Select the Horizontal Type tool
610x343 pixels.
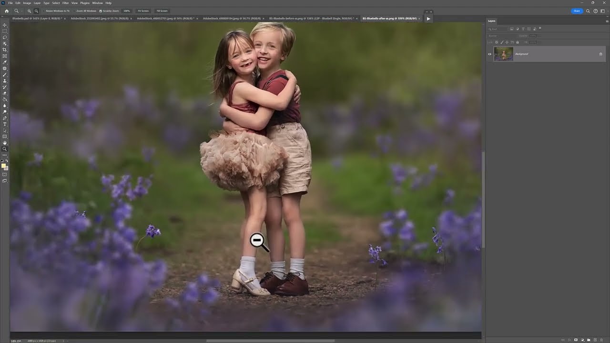(x=5, y=124)
